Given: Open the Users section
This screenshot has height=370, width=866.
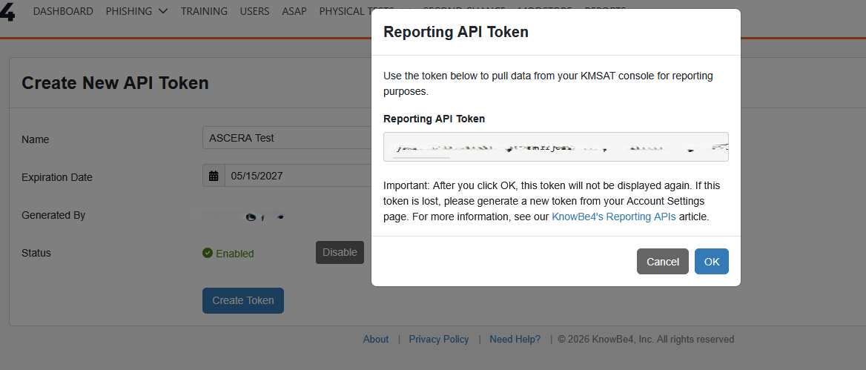Looking at the screenshot, I should [254, 11].
